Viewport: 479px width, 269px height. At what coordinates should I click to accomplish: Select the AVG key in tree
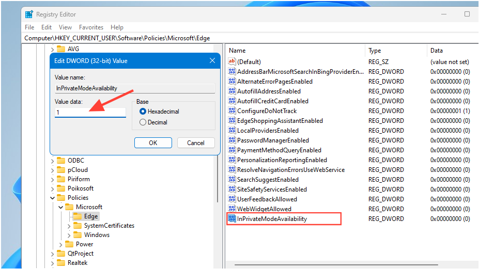pos(73,49)
